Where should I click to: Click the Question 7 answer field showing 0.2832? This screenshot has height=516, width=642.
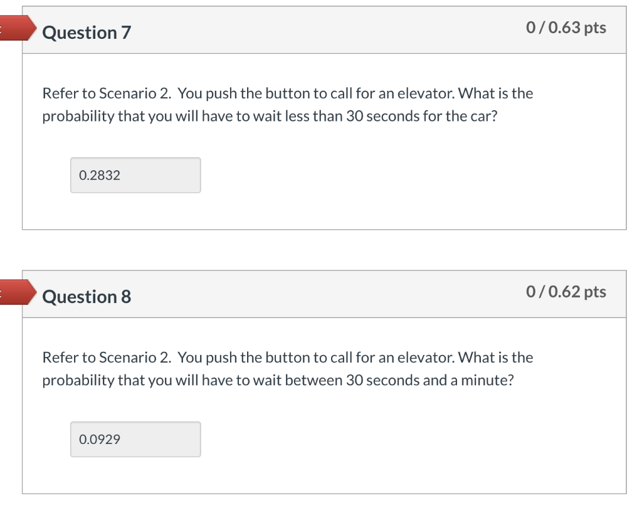(135, 175)
